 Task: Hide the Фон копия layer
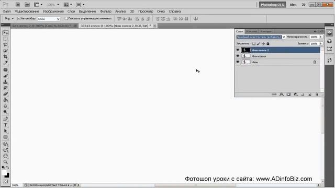point(238,56)
